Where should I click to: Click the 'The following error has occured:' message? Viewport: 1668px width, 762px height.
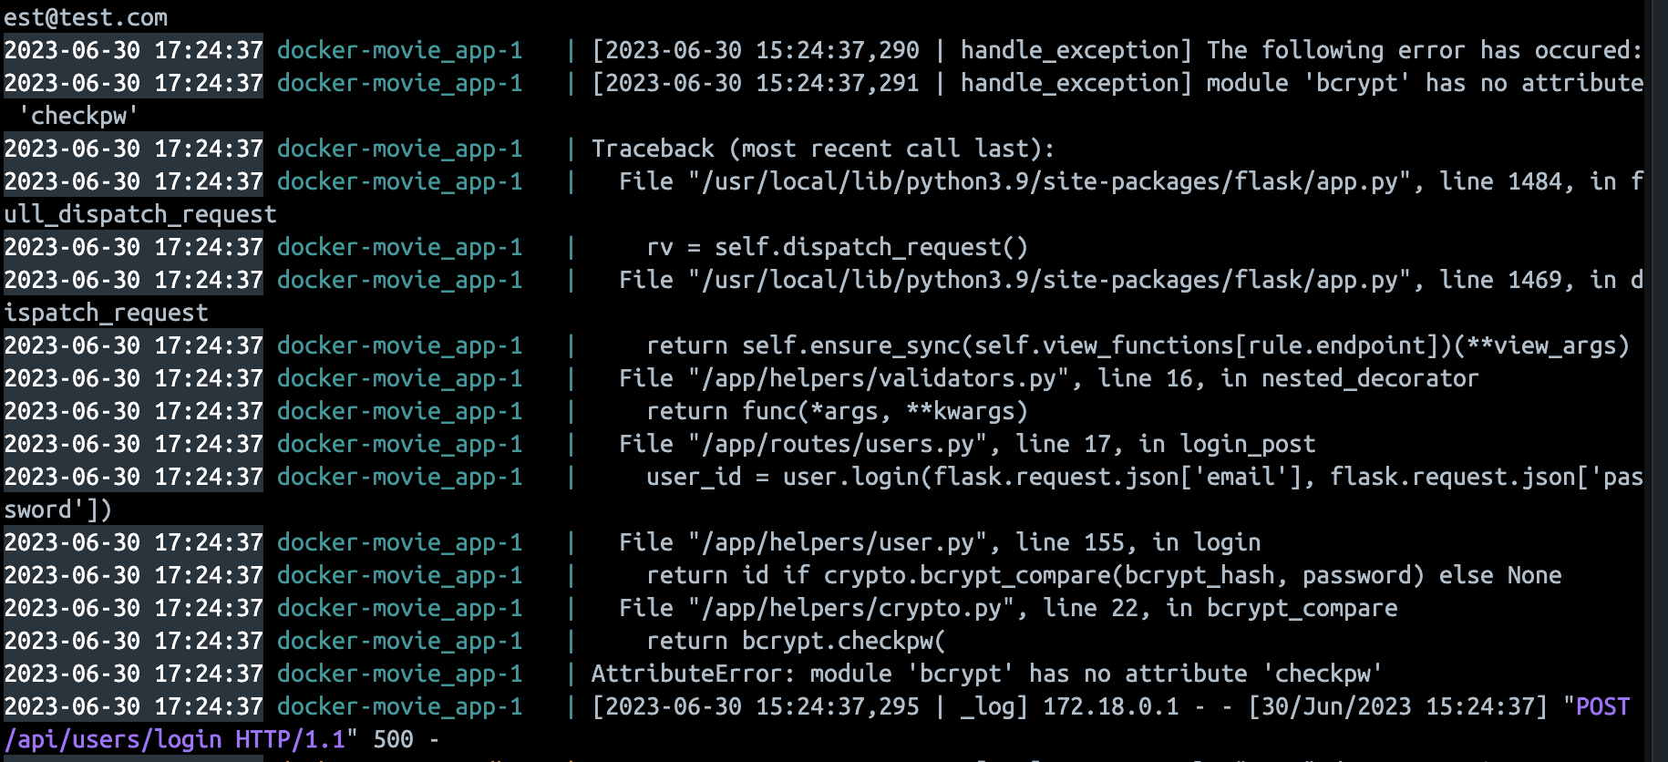click(1423, 50)
